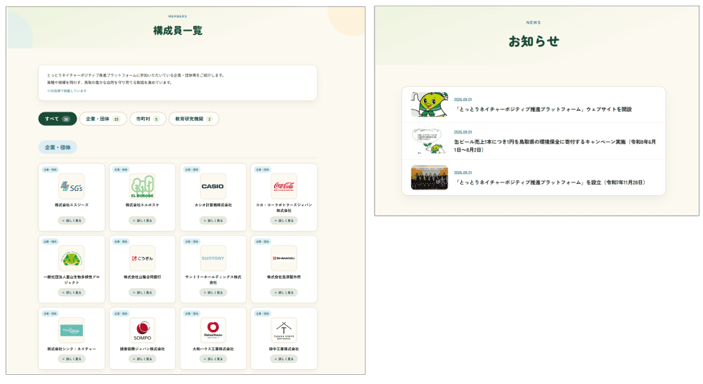Image resolution: width=703 pixels, height=384 pixels.
Task: Click the 株式会社シンク・ネイチャー company name
Action: point(72,349)
